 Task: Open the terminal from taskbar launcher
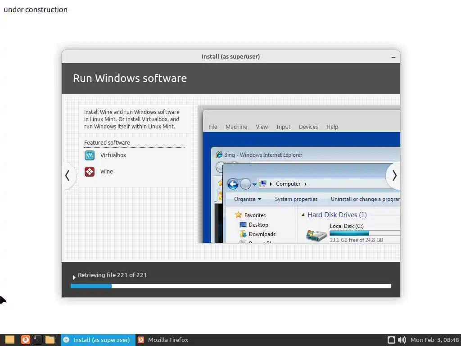(37, 340)
